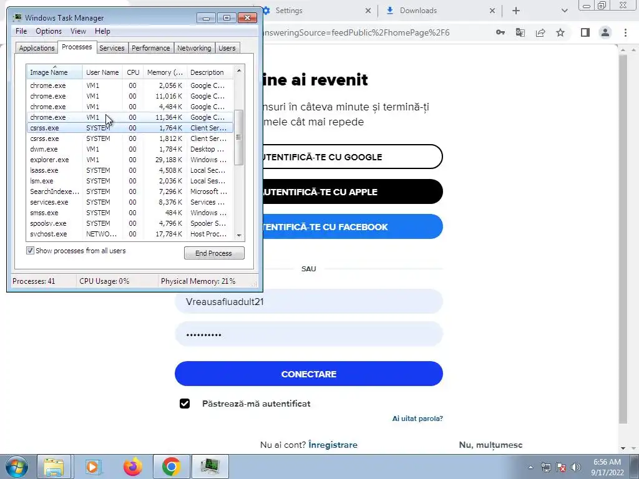Open the Options menu in Task Manager
The height and width of the screenshot is (479, 639).
(x=49, y=31)
